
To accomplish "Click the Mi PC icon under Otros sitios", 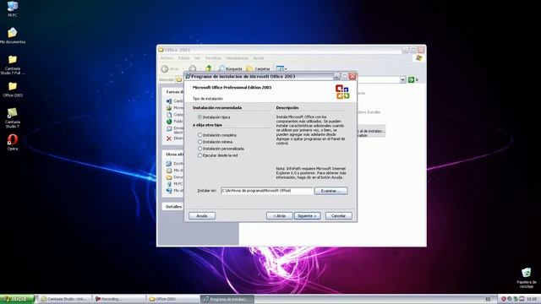I will [169, 184].
